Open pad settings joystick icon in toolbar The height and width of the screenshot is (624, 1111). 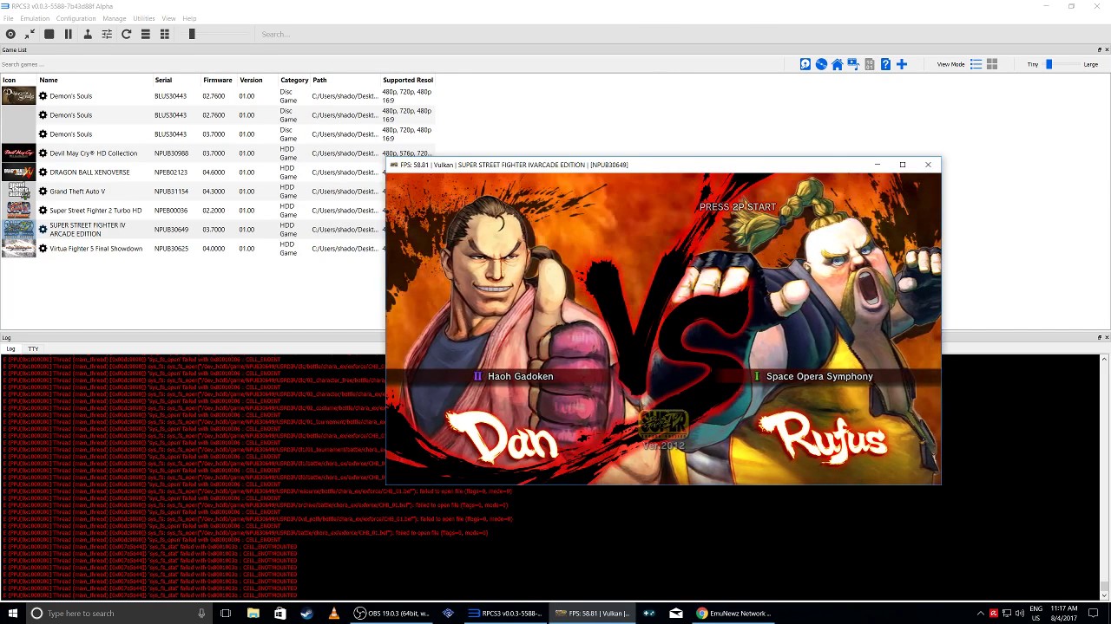[x=88, y=34]
